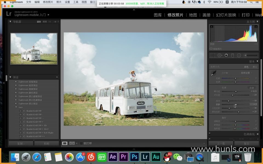The height and width of the screenshot is (164, 263).
Task: Set treatment to 彩色 color
Action: click(x=246, y=67)
